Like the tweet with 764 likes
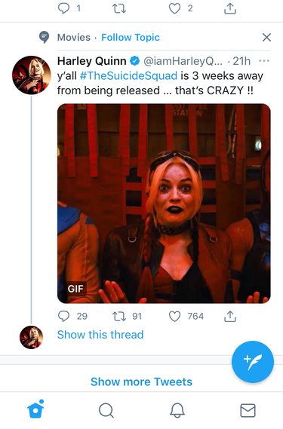283x429 pixels. tap(174, 316)
